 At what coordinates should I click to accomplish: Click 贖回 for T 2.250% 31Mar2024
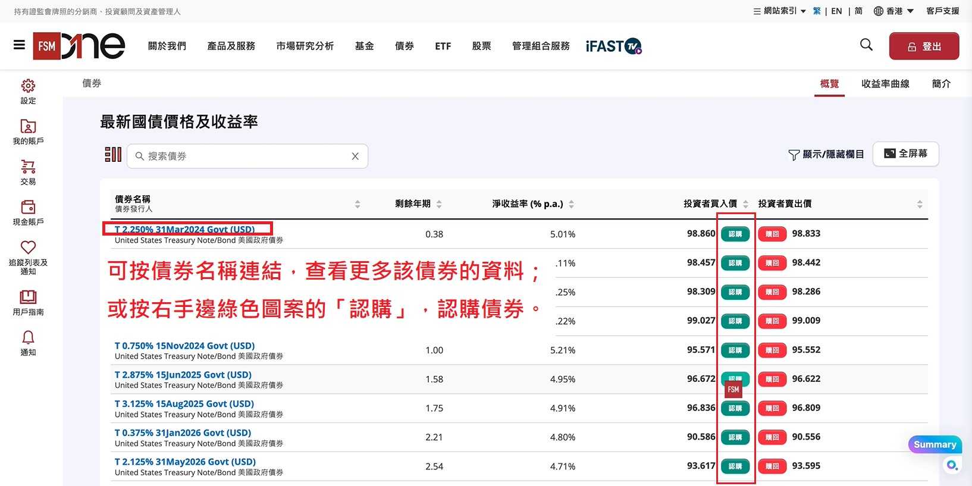point(772,234)
